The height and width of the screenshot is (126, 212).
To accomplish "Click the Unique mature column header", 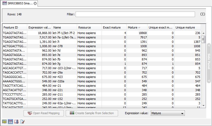I will pos(187,27).
